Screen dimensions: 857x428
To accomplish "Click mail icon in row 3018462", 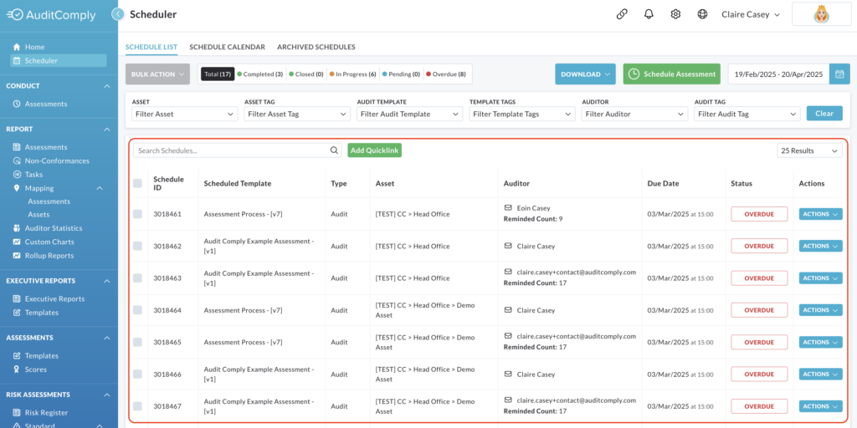I will click(x=508, y=247).
